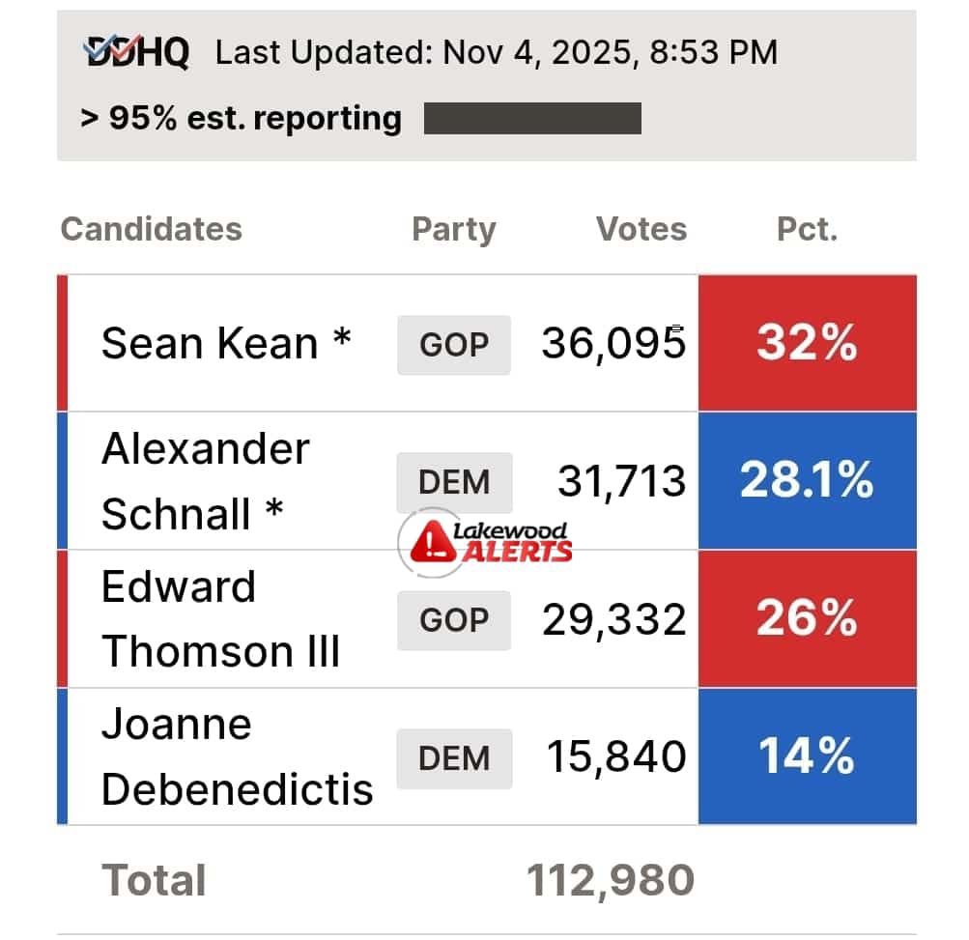The width and height of the screenshot is (969, 940).
Task: Select candidate name Alexander Schnall
Action: coord(206,481)
